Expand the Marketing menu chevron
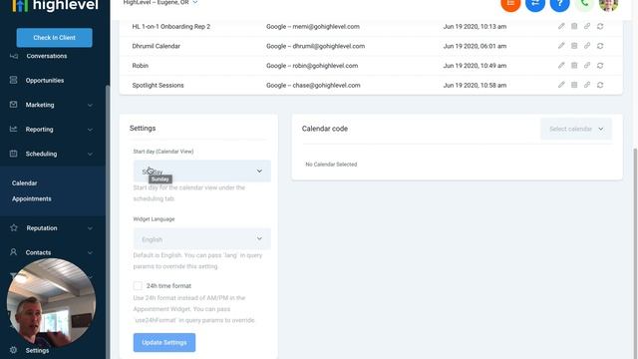This screenshot has width=638, height=359. [90, 105]
